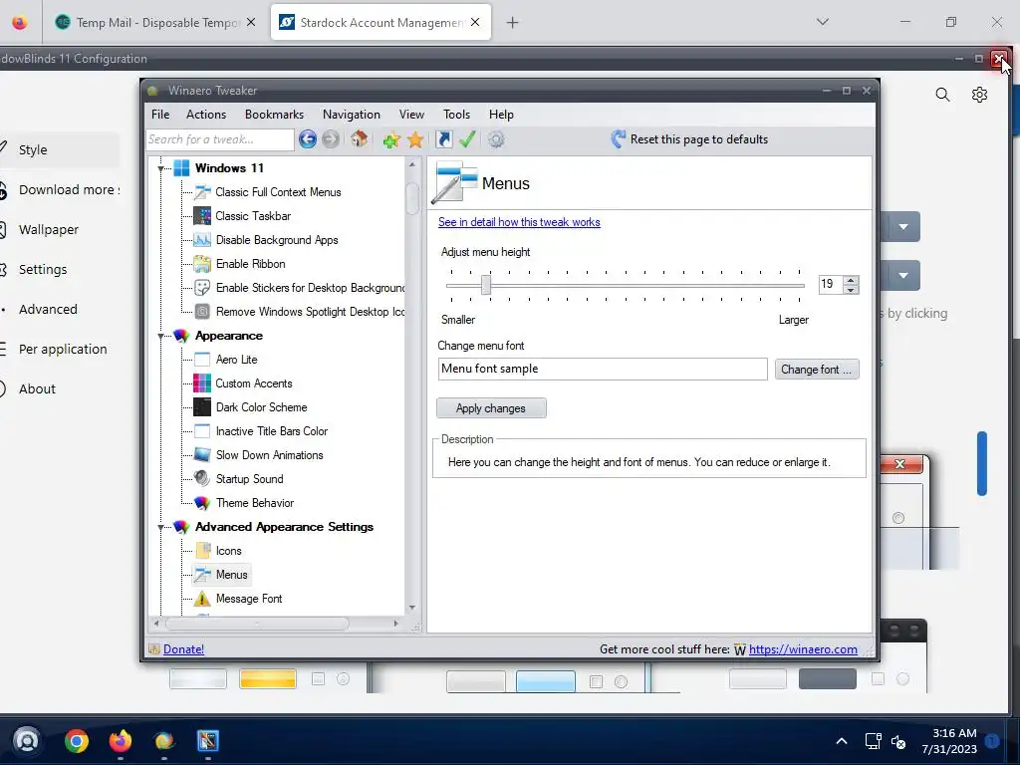Open the Home page house icon

[359, 138]
